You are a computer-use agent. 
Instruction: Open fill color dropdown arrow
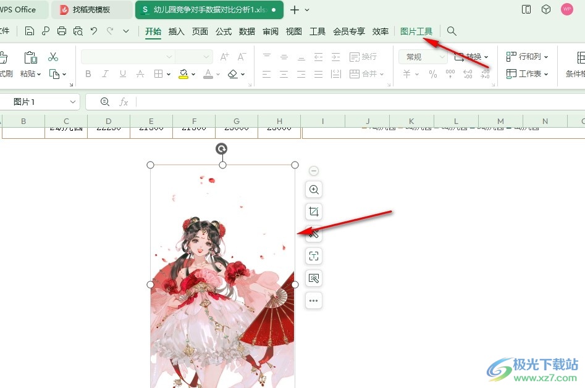pos(193,74)
